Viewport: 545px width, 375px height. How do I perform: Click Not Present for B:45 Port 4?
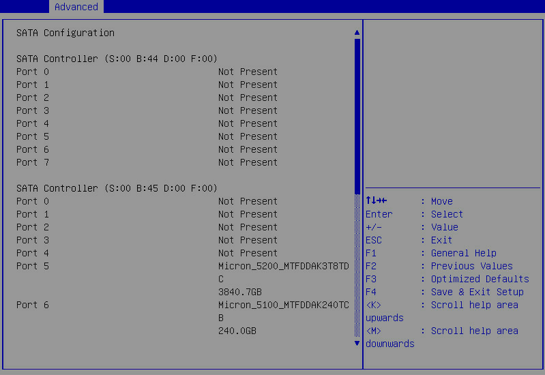(x=248, y=253)
